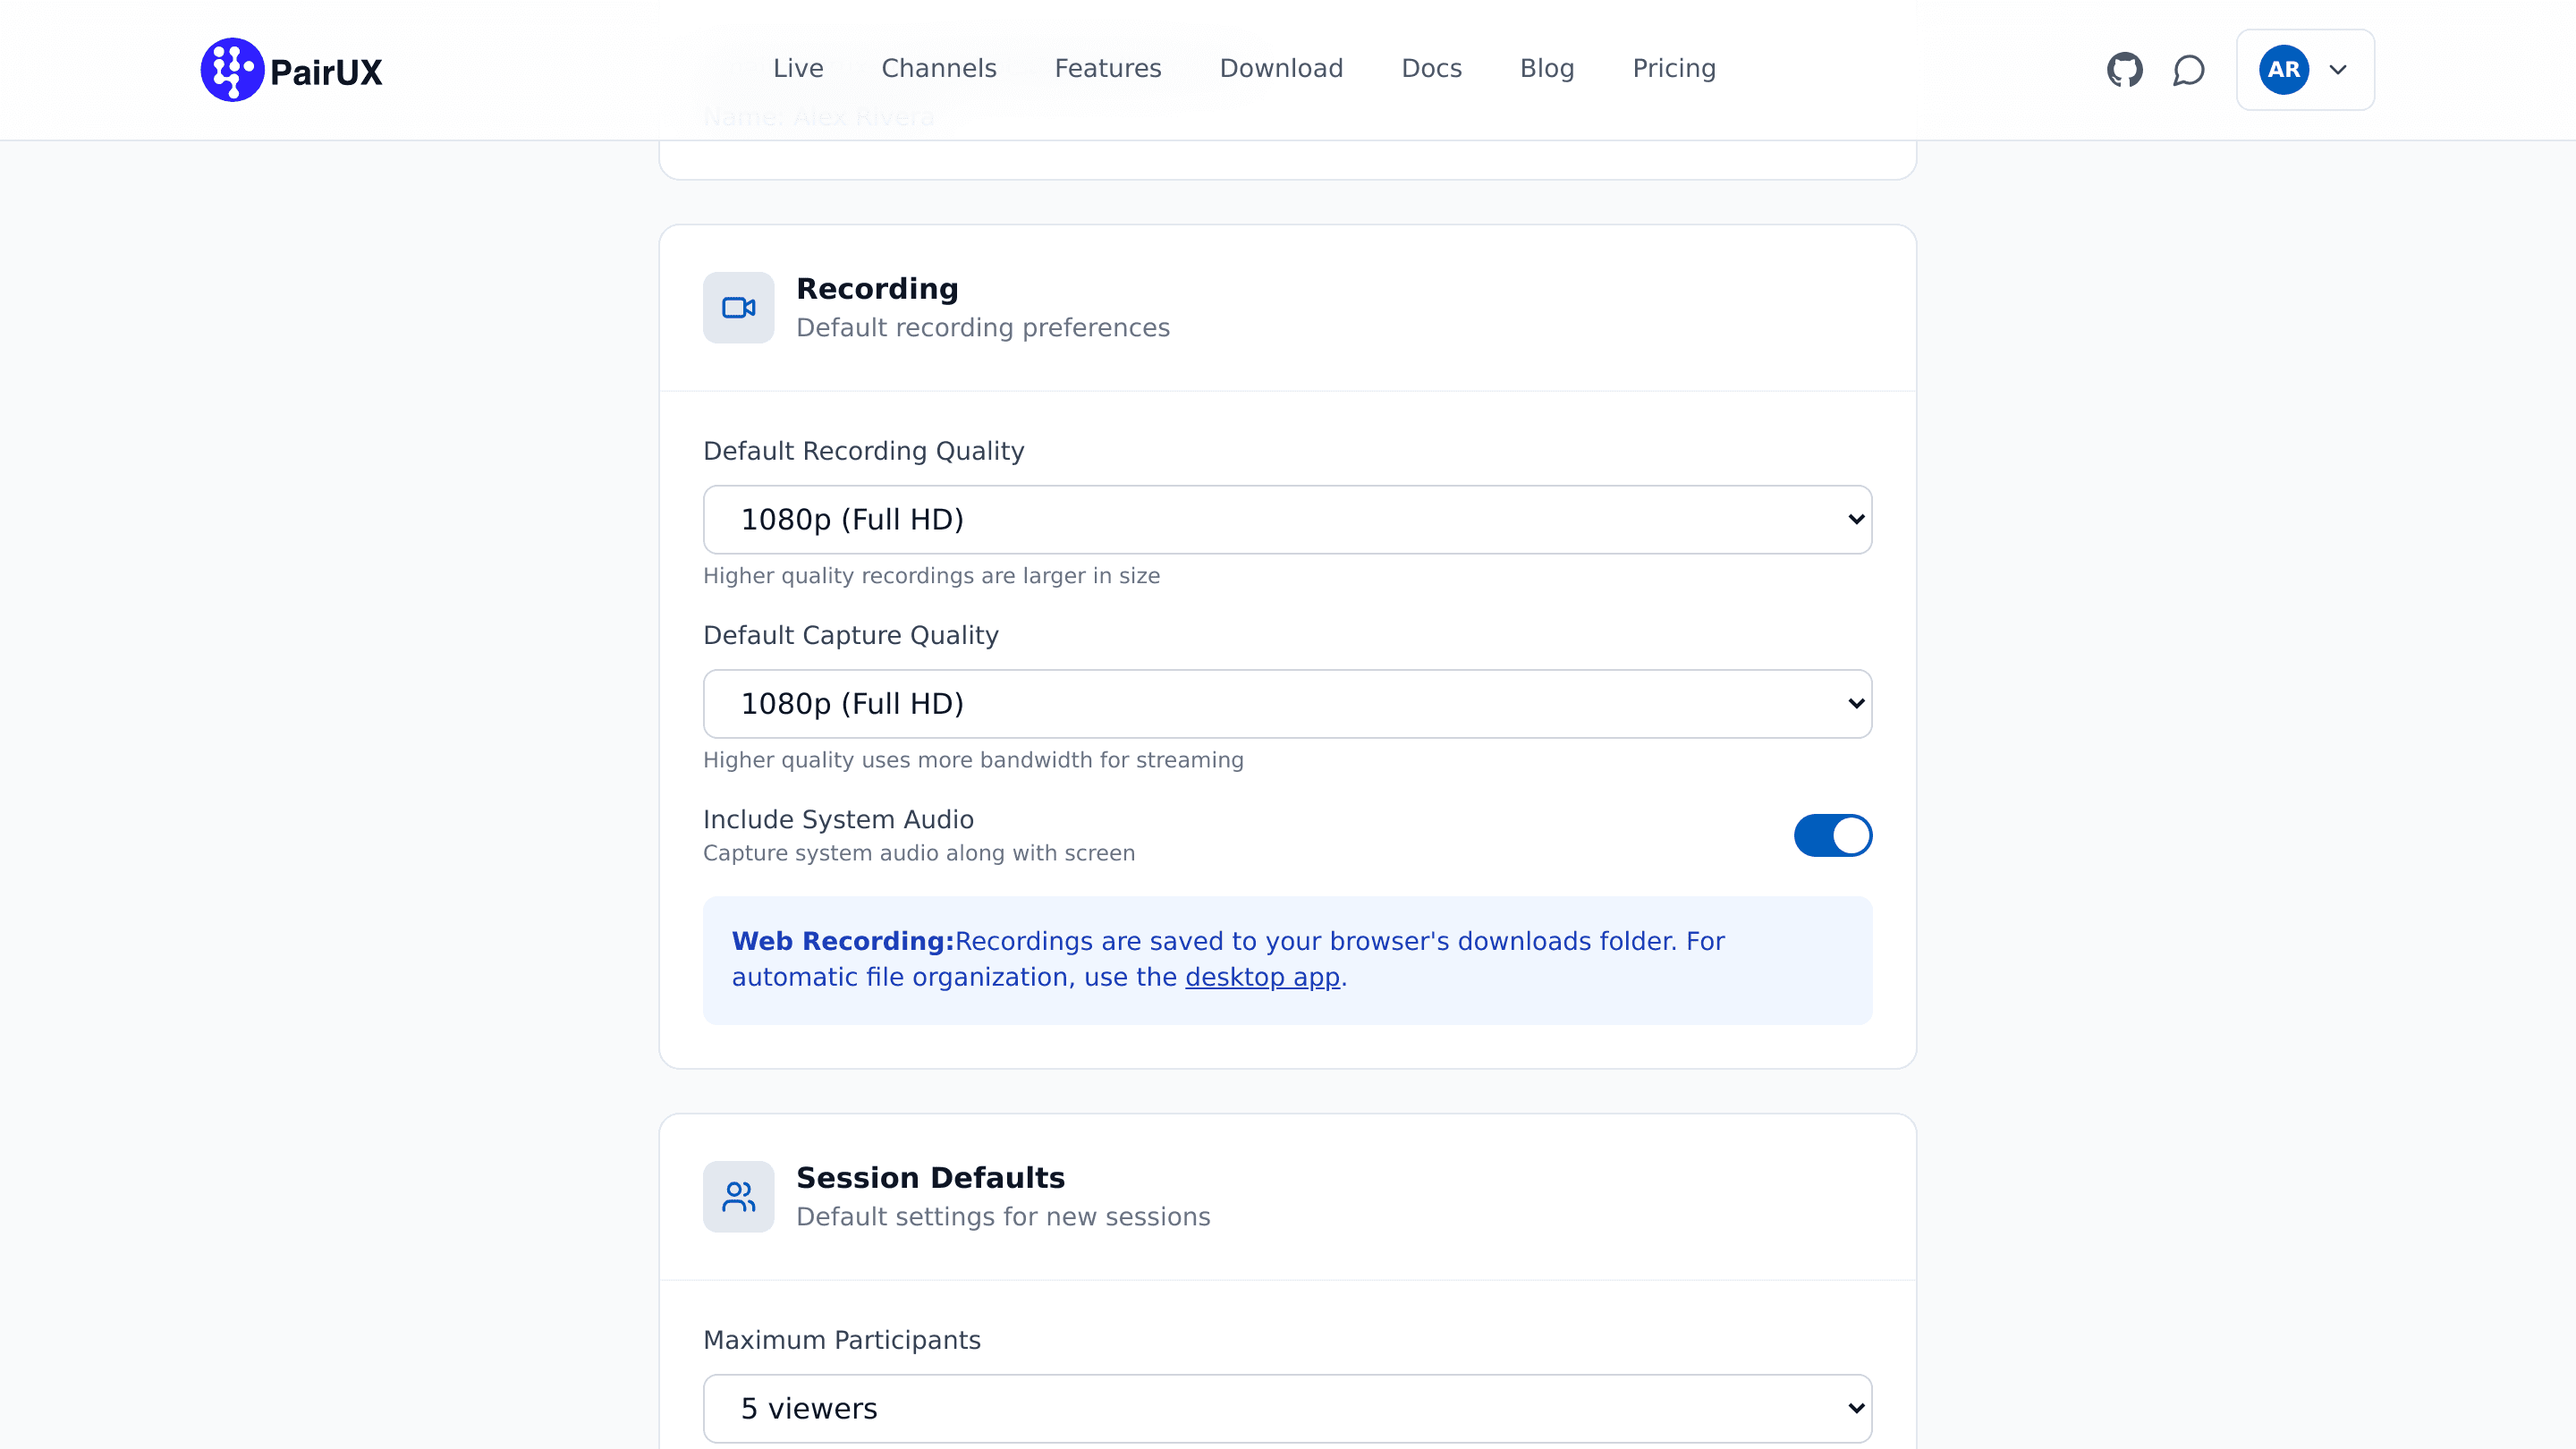Click the Maximum Participants label
The width and height of the screenshot is (2576, 1449).
[842, 1340]
